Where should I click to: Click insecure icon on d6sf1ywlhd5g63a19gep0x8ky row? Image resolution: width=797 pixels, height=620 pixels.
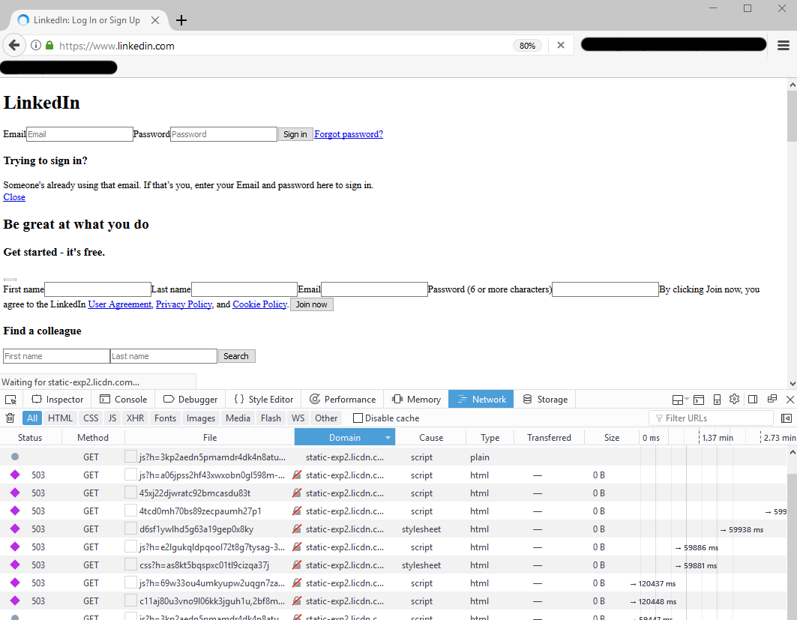297,529
